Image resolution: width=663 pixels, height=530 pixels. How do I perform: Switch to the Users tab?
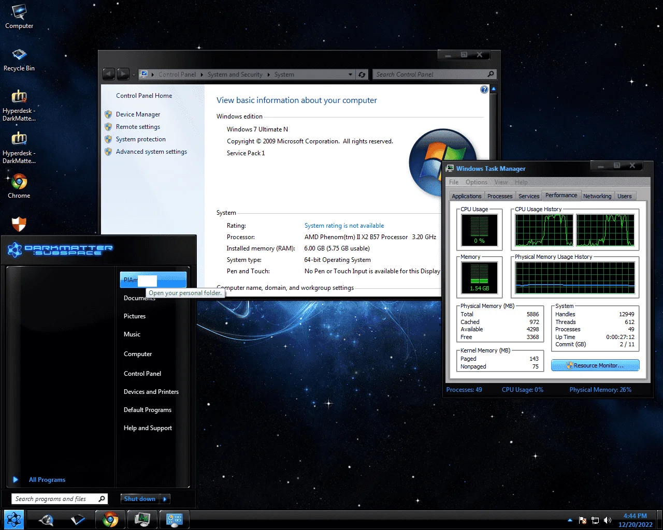[624, 196]
